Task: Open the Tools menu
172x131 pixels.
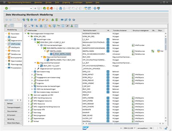Action: pos(57,2)
